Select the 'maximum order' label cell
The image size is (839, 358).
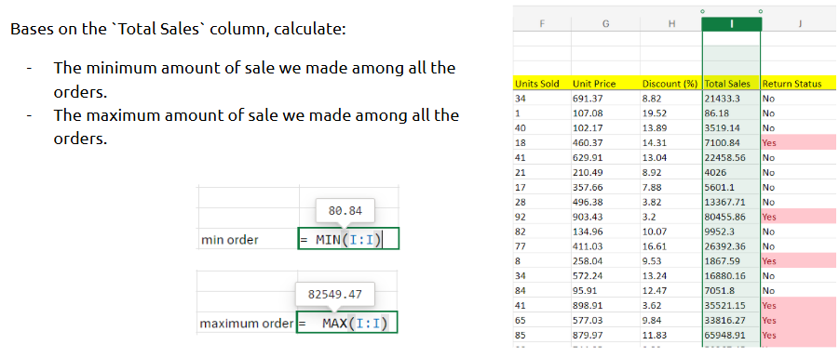(x=246, y=324)
